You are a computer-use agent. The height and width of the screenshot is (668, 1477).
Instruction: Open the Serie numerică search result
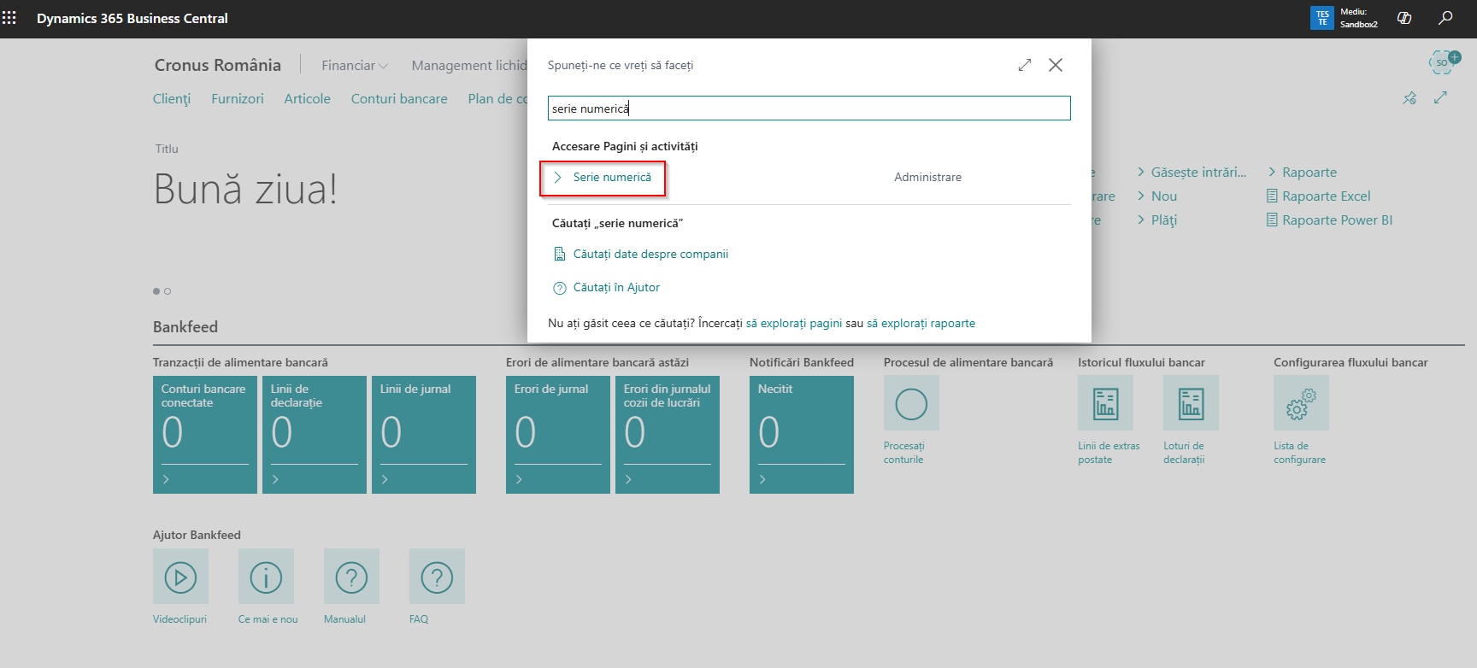coord(612,177)
